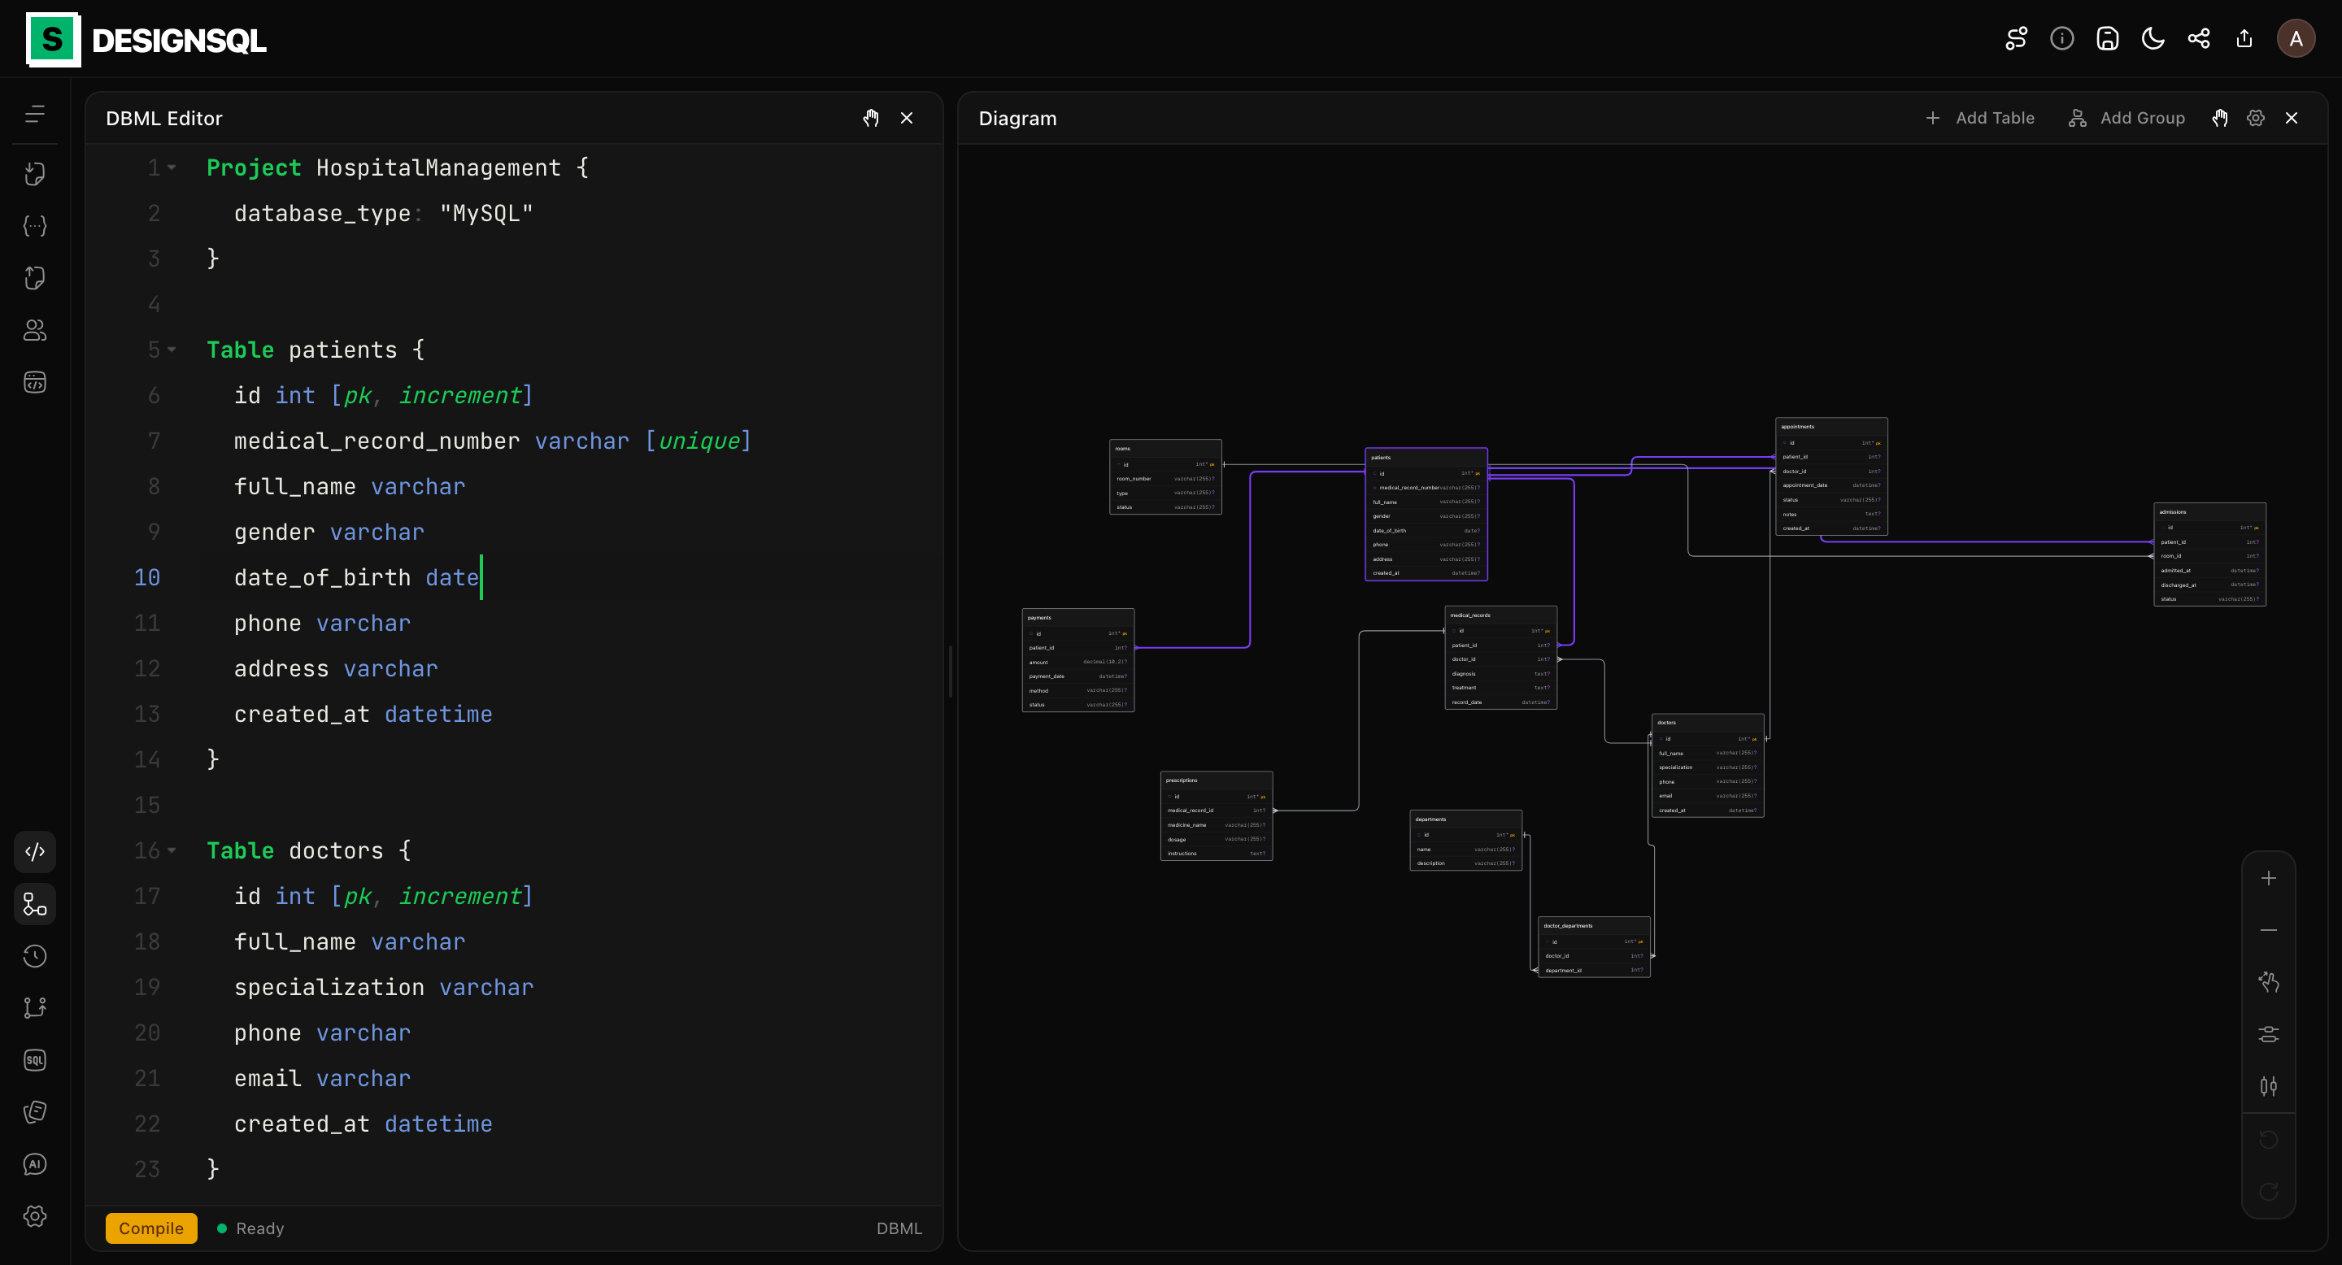The width and height of the screenshot is (2342, 1265).
Task: Click the Compile button
Action: 151,1228
